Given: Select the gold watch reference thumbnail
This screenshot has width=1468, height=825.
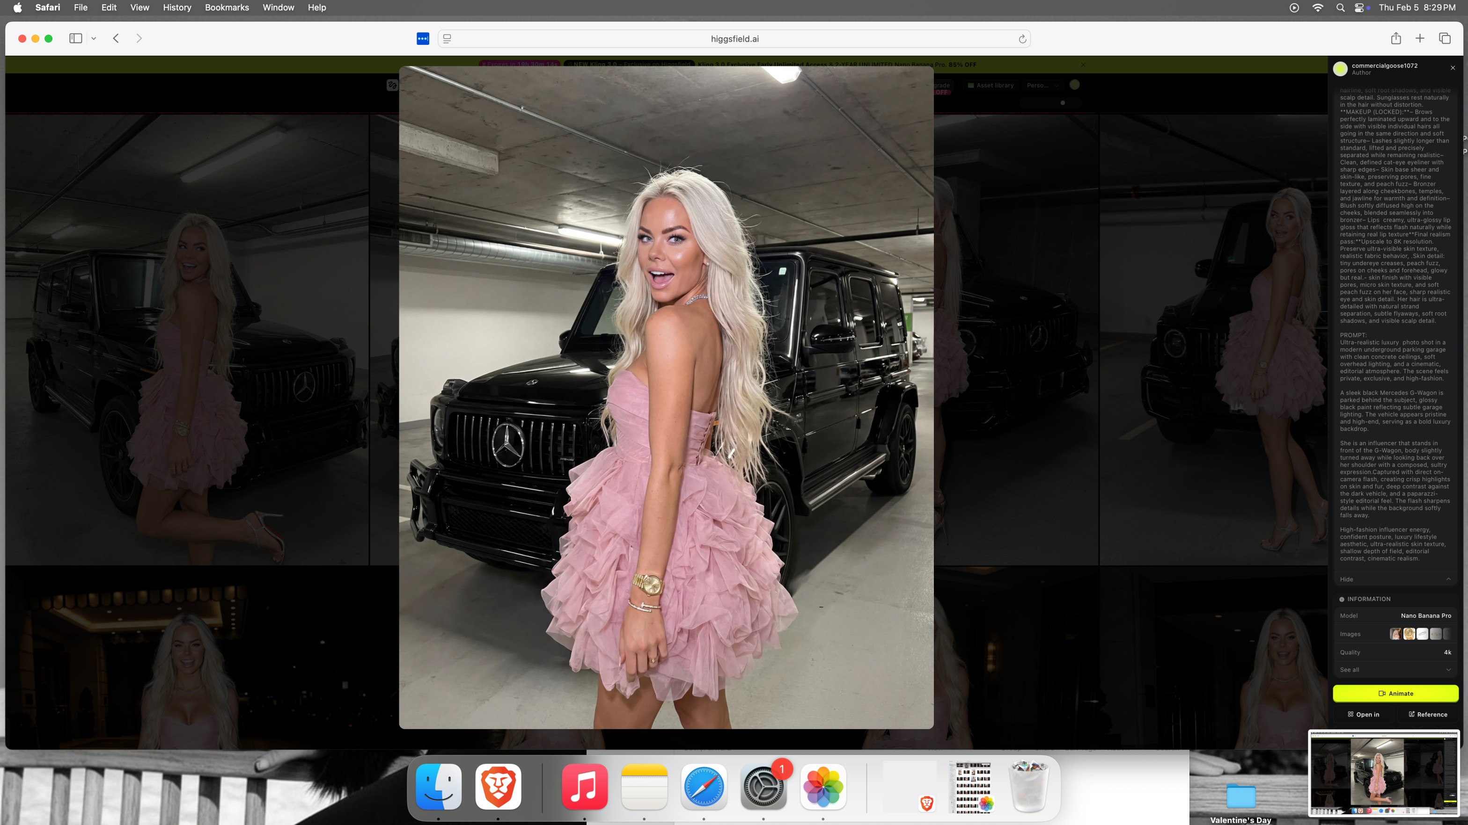Looking at the screenshot, I should pyautogui.click(x=1409, y=634).
